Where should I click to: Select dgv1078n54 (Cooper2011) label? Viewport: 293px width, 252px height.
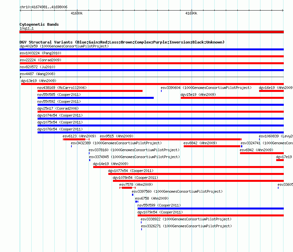point(136,178)
